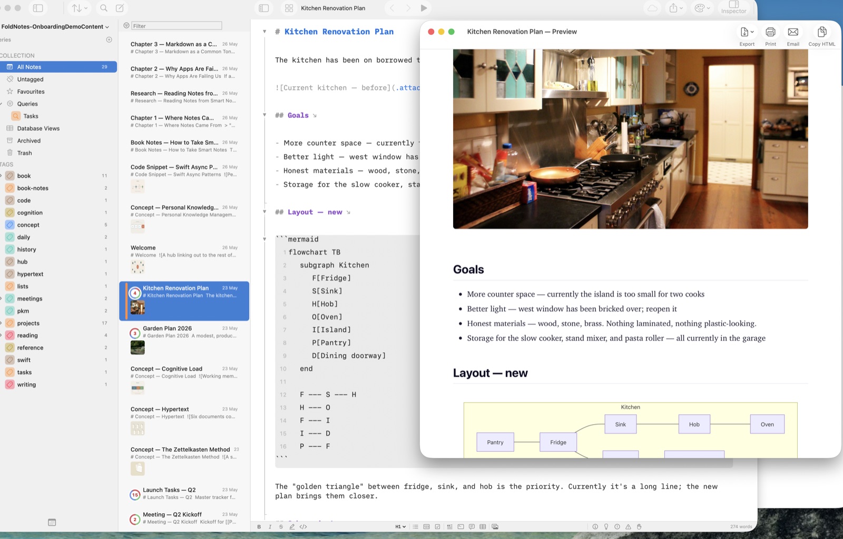Screen dimensions: 843x539
Task: Open the Garden Plan 2026 note
Action: [184, 341]
